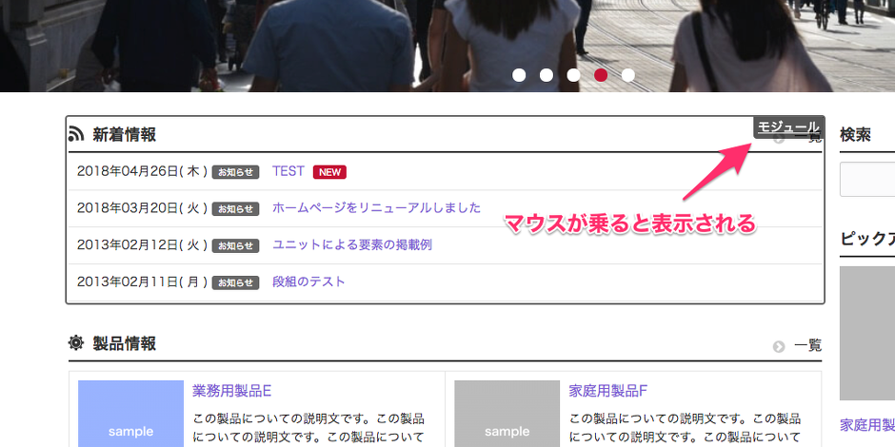The width and height of the screenshot is (895, 447).
Task: Open the ホームページをリニューアルしました news link
Action: [376, 207]
